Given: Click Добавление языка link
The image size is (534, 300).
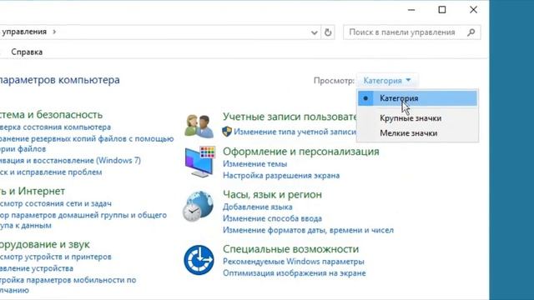Looking at the screenshot, I should pos(258,207).
